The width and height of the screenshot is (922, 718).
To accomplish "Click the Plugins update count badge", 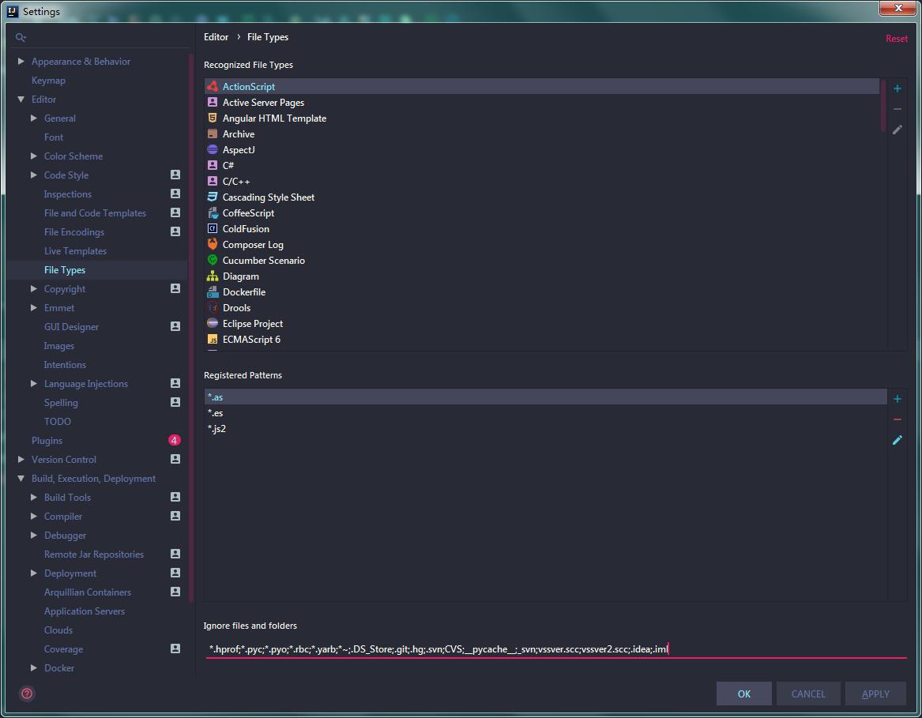I will point(174,441).
